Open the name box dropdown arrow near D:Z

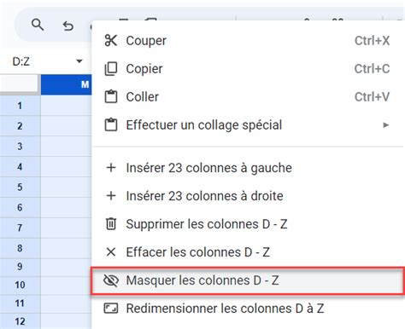pos(79,61)
